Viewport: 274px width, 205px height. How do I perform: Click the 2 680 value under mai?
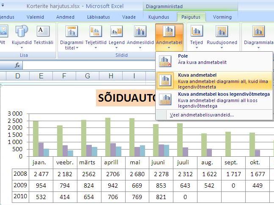(137, 174)
